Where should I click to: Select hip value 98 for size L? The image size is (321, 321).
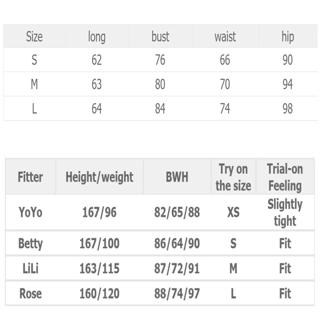coord(288,109)
